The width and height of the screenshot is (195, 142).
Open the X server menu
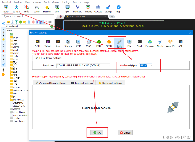point(37,2)
